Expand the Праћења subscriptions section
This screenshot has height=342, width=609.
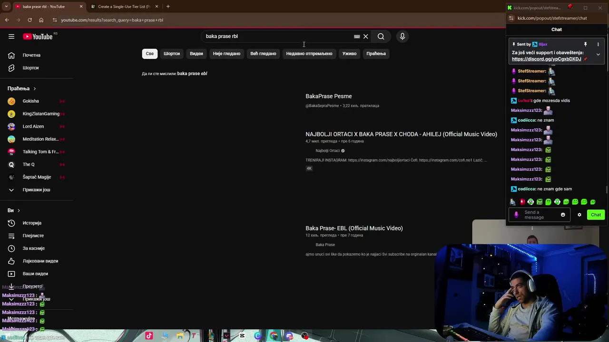click(22, 88)
